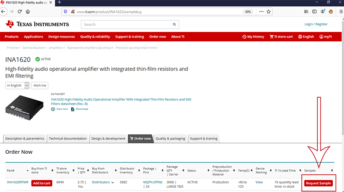
Task: Reload the page with refresh icon
Action: (x=20, y=12)
